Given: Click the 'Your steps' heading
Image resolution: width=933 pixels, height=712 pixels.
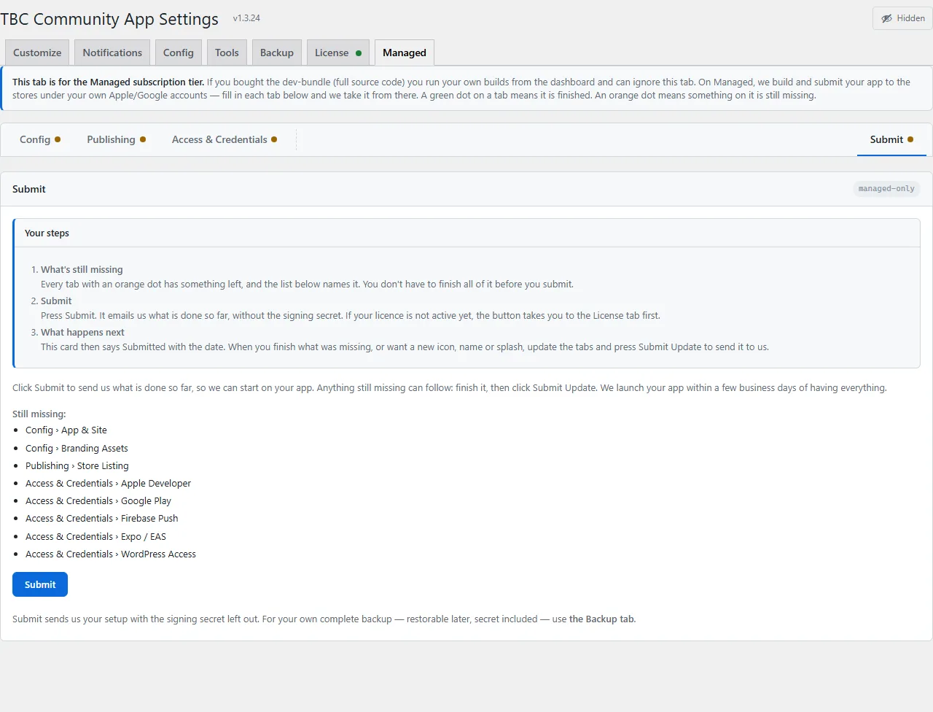Looking at the screenshot, I should point(47,233).
